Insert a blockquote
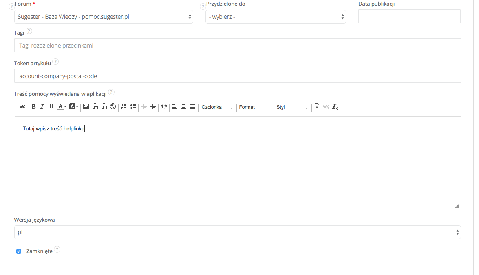This screenshot has width=479, height=275. point(163,107)
